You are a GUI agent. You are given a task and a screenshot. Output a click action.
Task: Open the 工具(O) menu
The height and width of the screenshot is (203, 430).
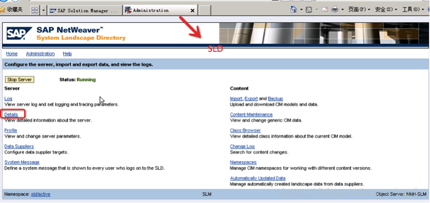(413, 10)
